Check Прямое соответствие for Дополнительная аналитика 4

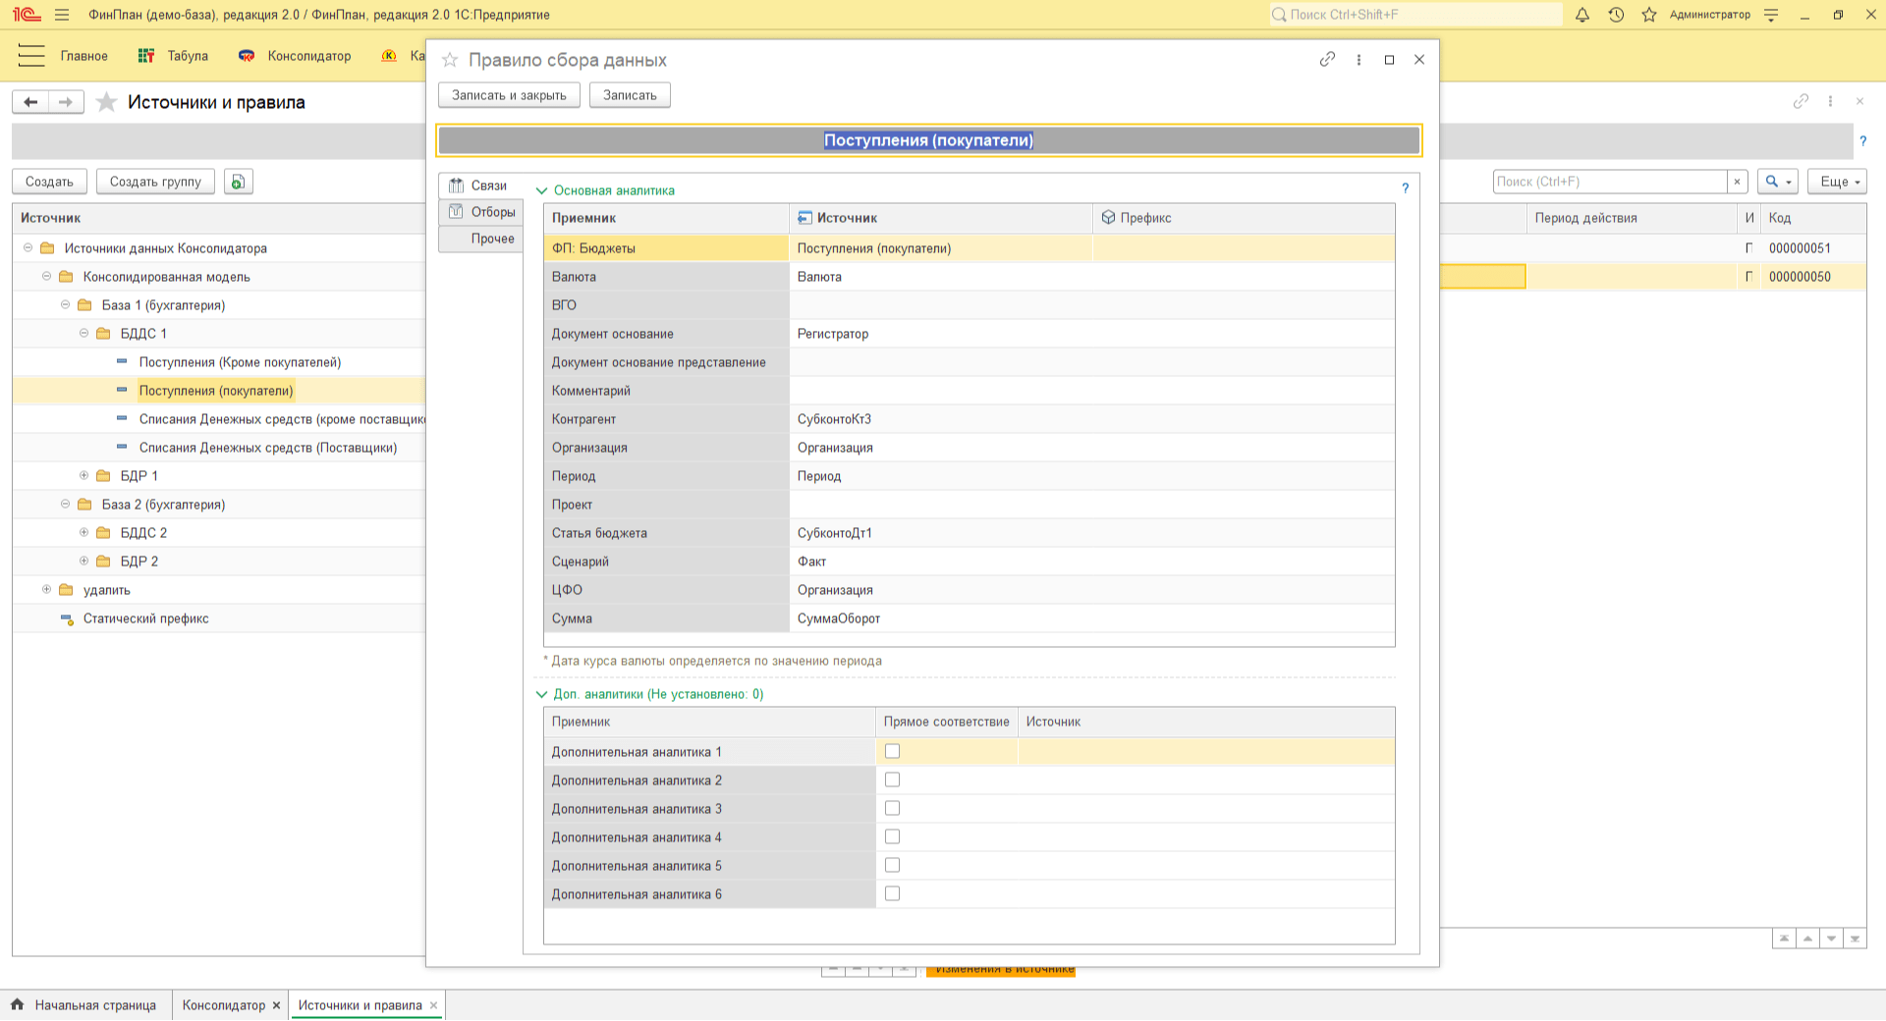pyautogui.click(x=892, y=836)
